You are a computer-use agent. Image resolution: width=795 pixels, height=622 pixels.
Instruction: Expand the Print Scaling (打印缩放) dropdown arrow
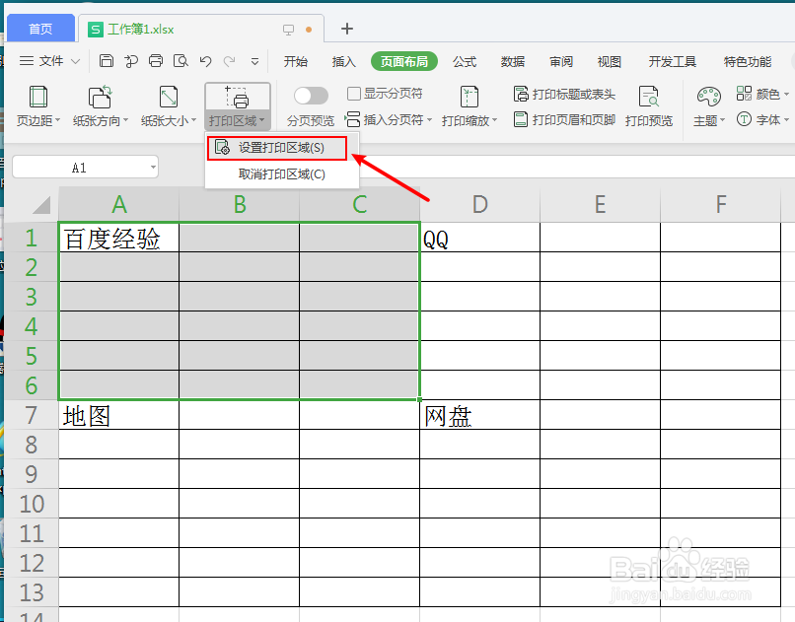[x=494, y=120]
